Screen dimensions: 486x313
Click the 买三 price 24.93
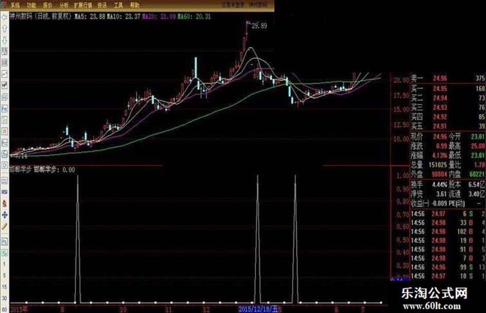(440, 107)
